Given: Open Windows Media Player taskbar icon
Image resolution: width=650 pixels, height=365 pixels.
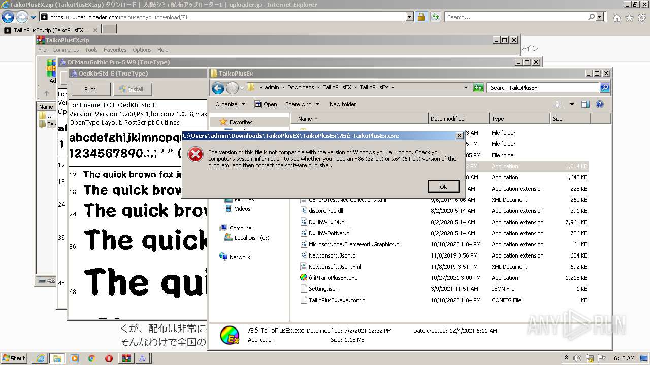Looking at the screenshot, I should (75, 358).
